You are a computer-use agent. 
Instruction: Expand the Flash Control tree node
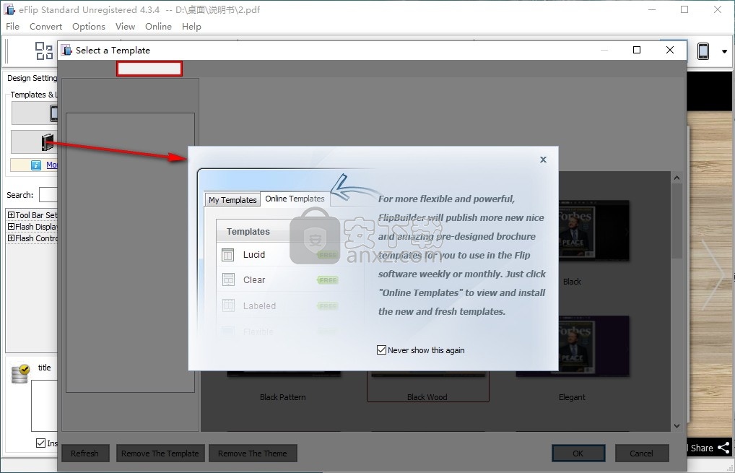(x=12, y=238)
